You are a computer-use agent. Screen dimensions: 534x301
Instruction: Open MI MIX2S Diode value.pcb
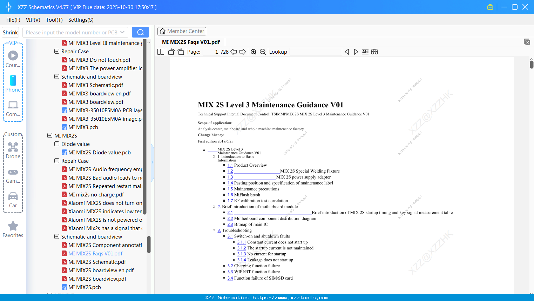click(x=100, y=152)
